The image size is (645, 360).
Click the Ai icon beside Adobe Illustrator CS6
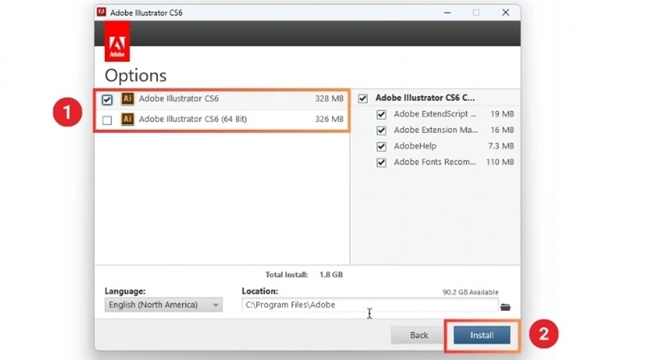[127, 99]
